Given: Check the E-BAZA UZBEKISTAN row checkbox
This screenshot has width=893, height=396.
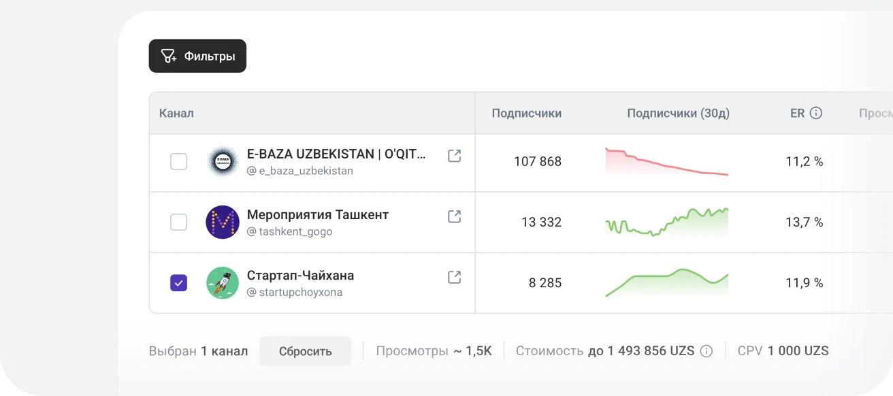Looking at the screenshot, I should click(x=178, y=161).
